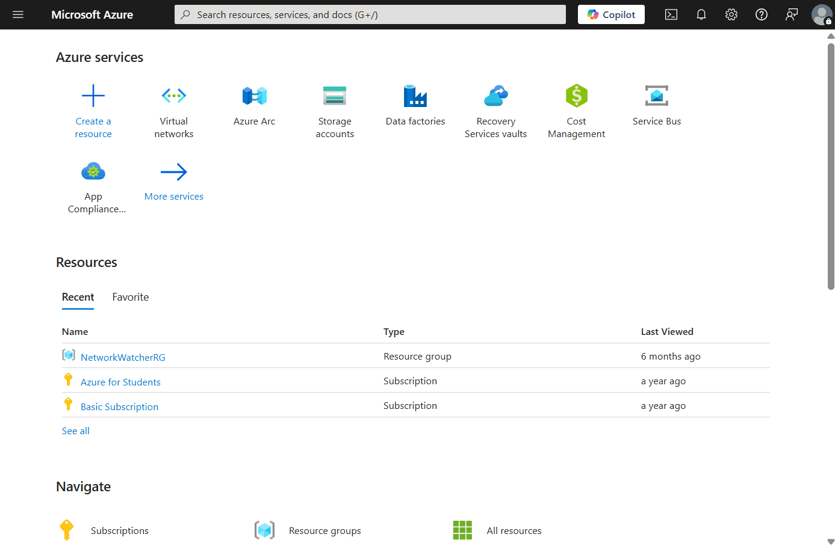Click the NetworkWatcherRG resource group icon
The height and width of the screenshot is (546, 835).
click(x=69, y=355)
